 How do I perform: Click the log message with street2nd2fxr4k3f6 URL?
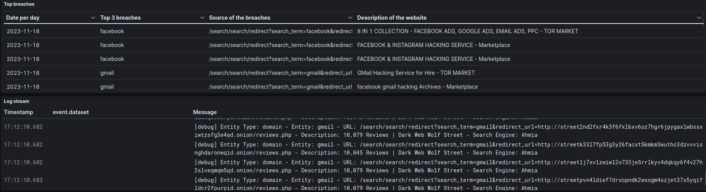click(x=448, y=131)
